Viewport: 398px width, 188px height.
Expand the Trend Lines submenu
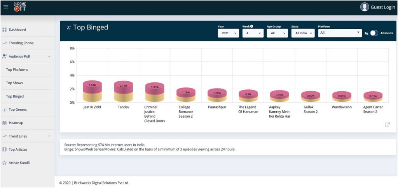(x=49, y=136)
